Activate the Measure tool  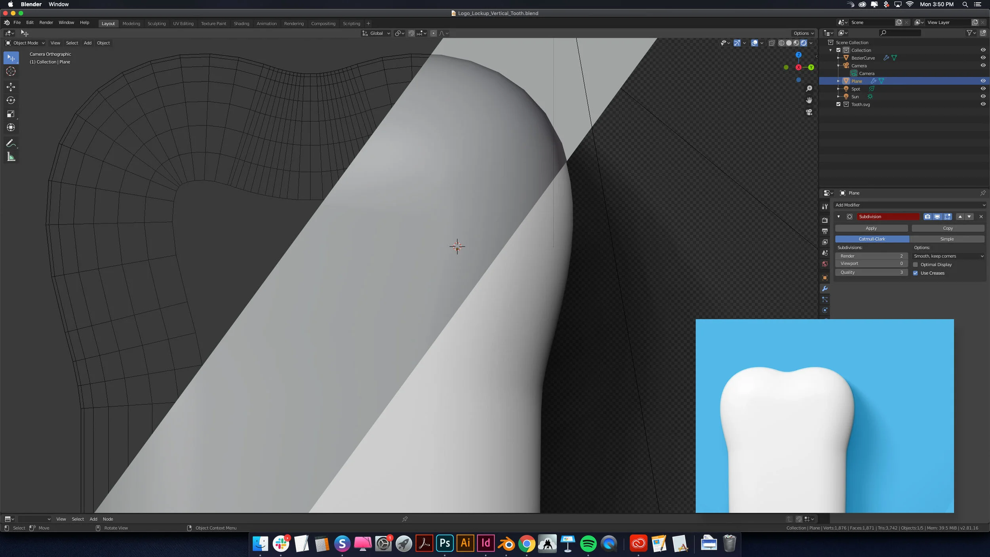pos(11,156)
